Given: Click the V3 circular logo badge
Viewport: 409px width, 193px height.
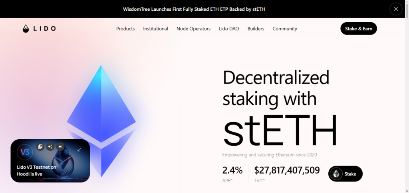Looking at the screenshot, I should [24, 152].
